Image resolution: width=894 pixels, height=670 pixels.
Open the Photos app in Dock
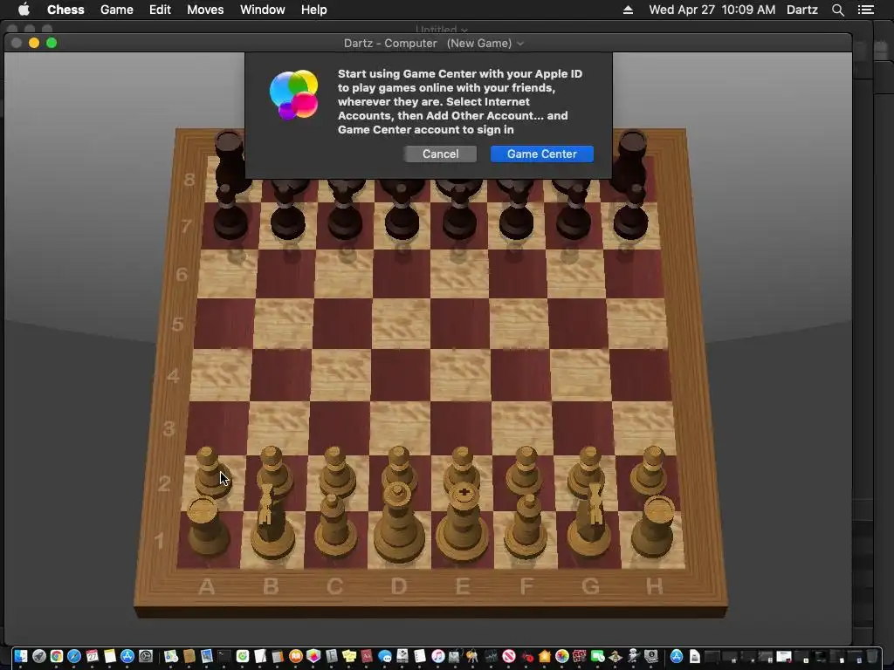562,656
